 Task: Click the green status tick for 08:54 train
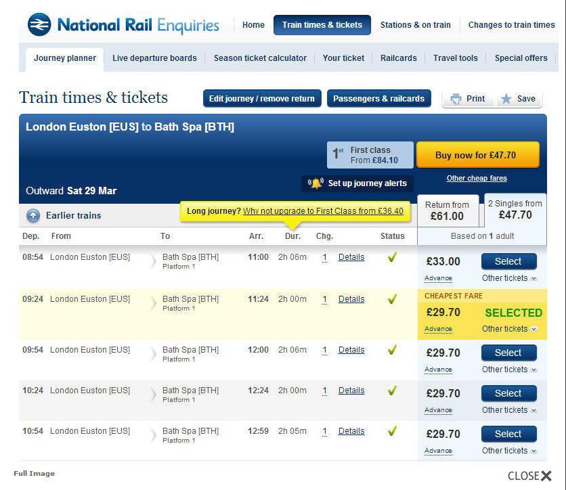[x=392, y=257]
